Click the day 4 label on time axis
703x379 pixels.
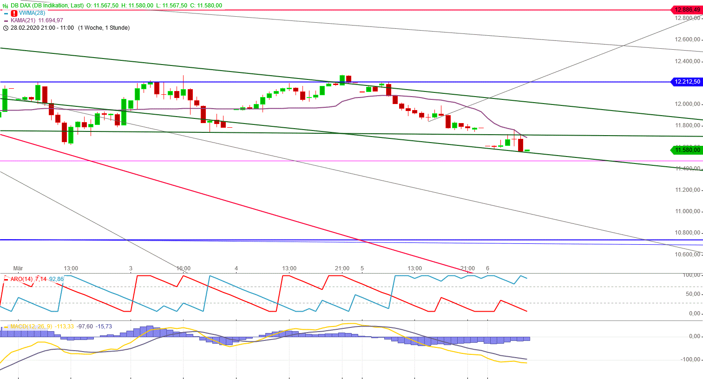point(237,268)
